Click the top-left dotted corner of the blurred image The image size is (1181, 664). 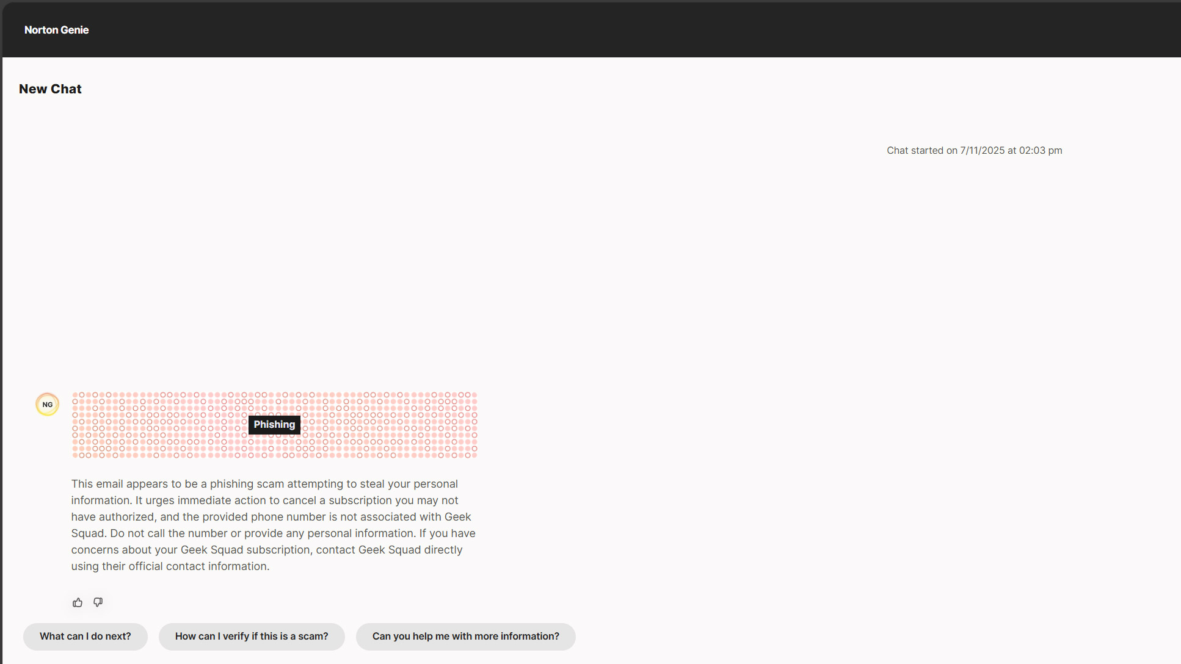click(x=76, y=395)
